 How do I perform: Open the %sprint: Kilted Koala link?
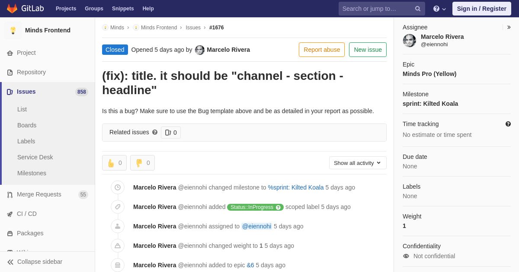[296, 187]
